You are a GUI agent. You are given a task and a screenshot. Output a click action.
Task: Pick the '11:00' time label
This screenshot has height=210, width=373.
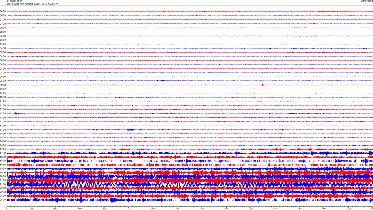click(3, 101)
